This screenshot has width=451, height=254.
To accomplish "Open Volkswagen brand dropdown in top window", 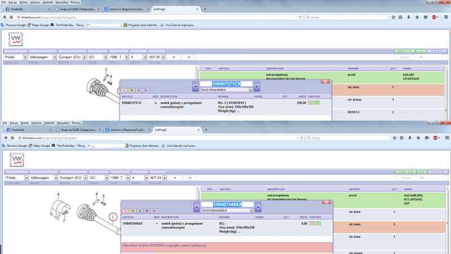I will click(43, 57).
